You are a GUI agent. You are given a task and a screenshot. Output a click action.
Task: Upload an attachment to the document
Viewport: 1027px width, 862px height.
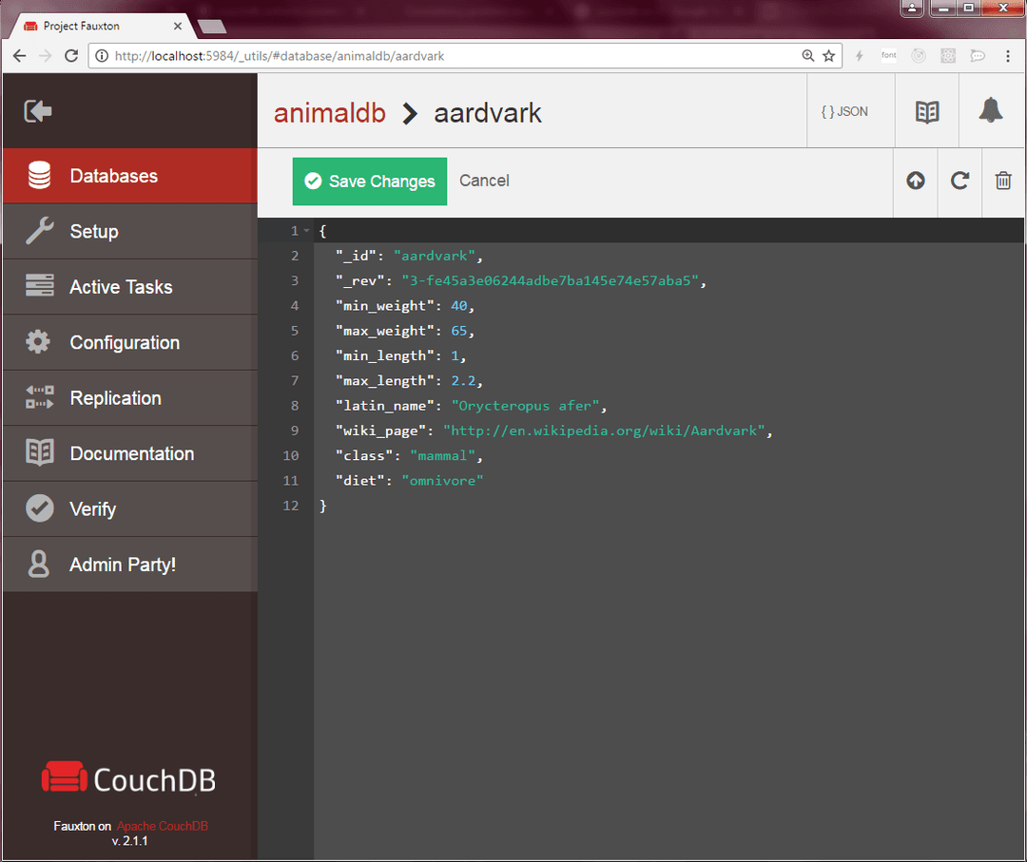click(915, 181)
